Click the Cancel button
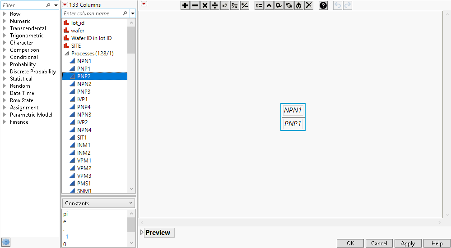The width and height of the screenshot is (451, 248). point(379,243)
